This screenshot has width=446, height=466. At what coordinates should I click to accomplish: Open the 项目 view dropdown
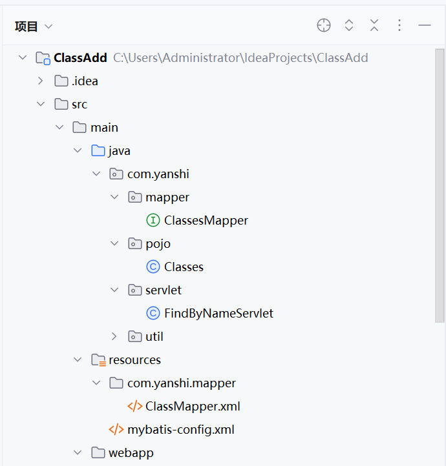[34, 26]
